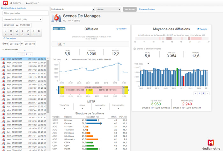The width and height of the screenshot is (223, 151).
Task: Click the Mediametrie logo in top bar
Action: 5,3
